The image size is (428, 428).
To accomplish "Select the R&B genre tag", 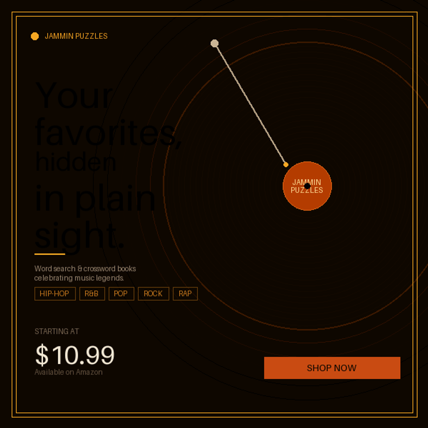I will point(92,294).
